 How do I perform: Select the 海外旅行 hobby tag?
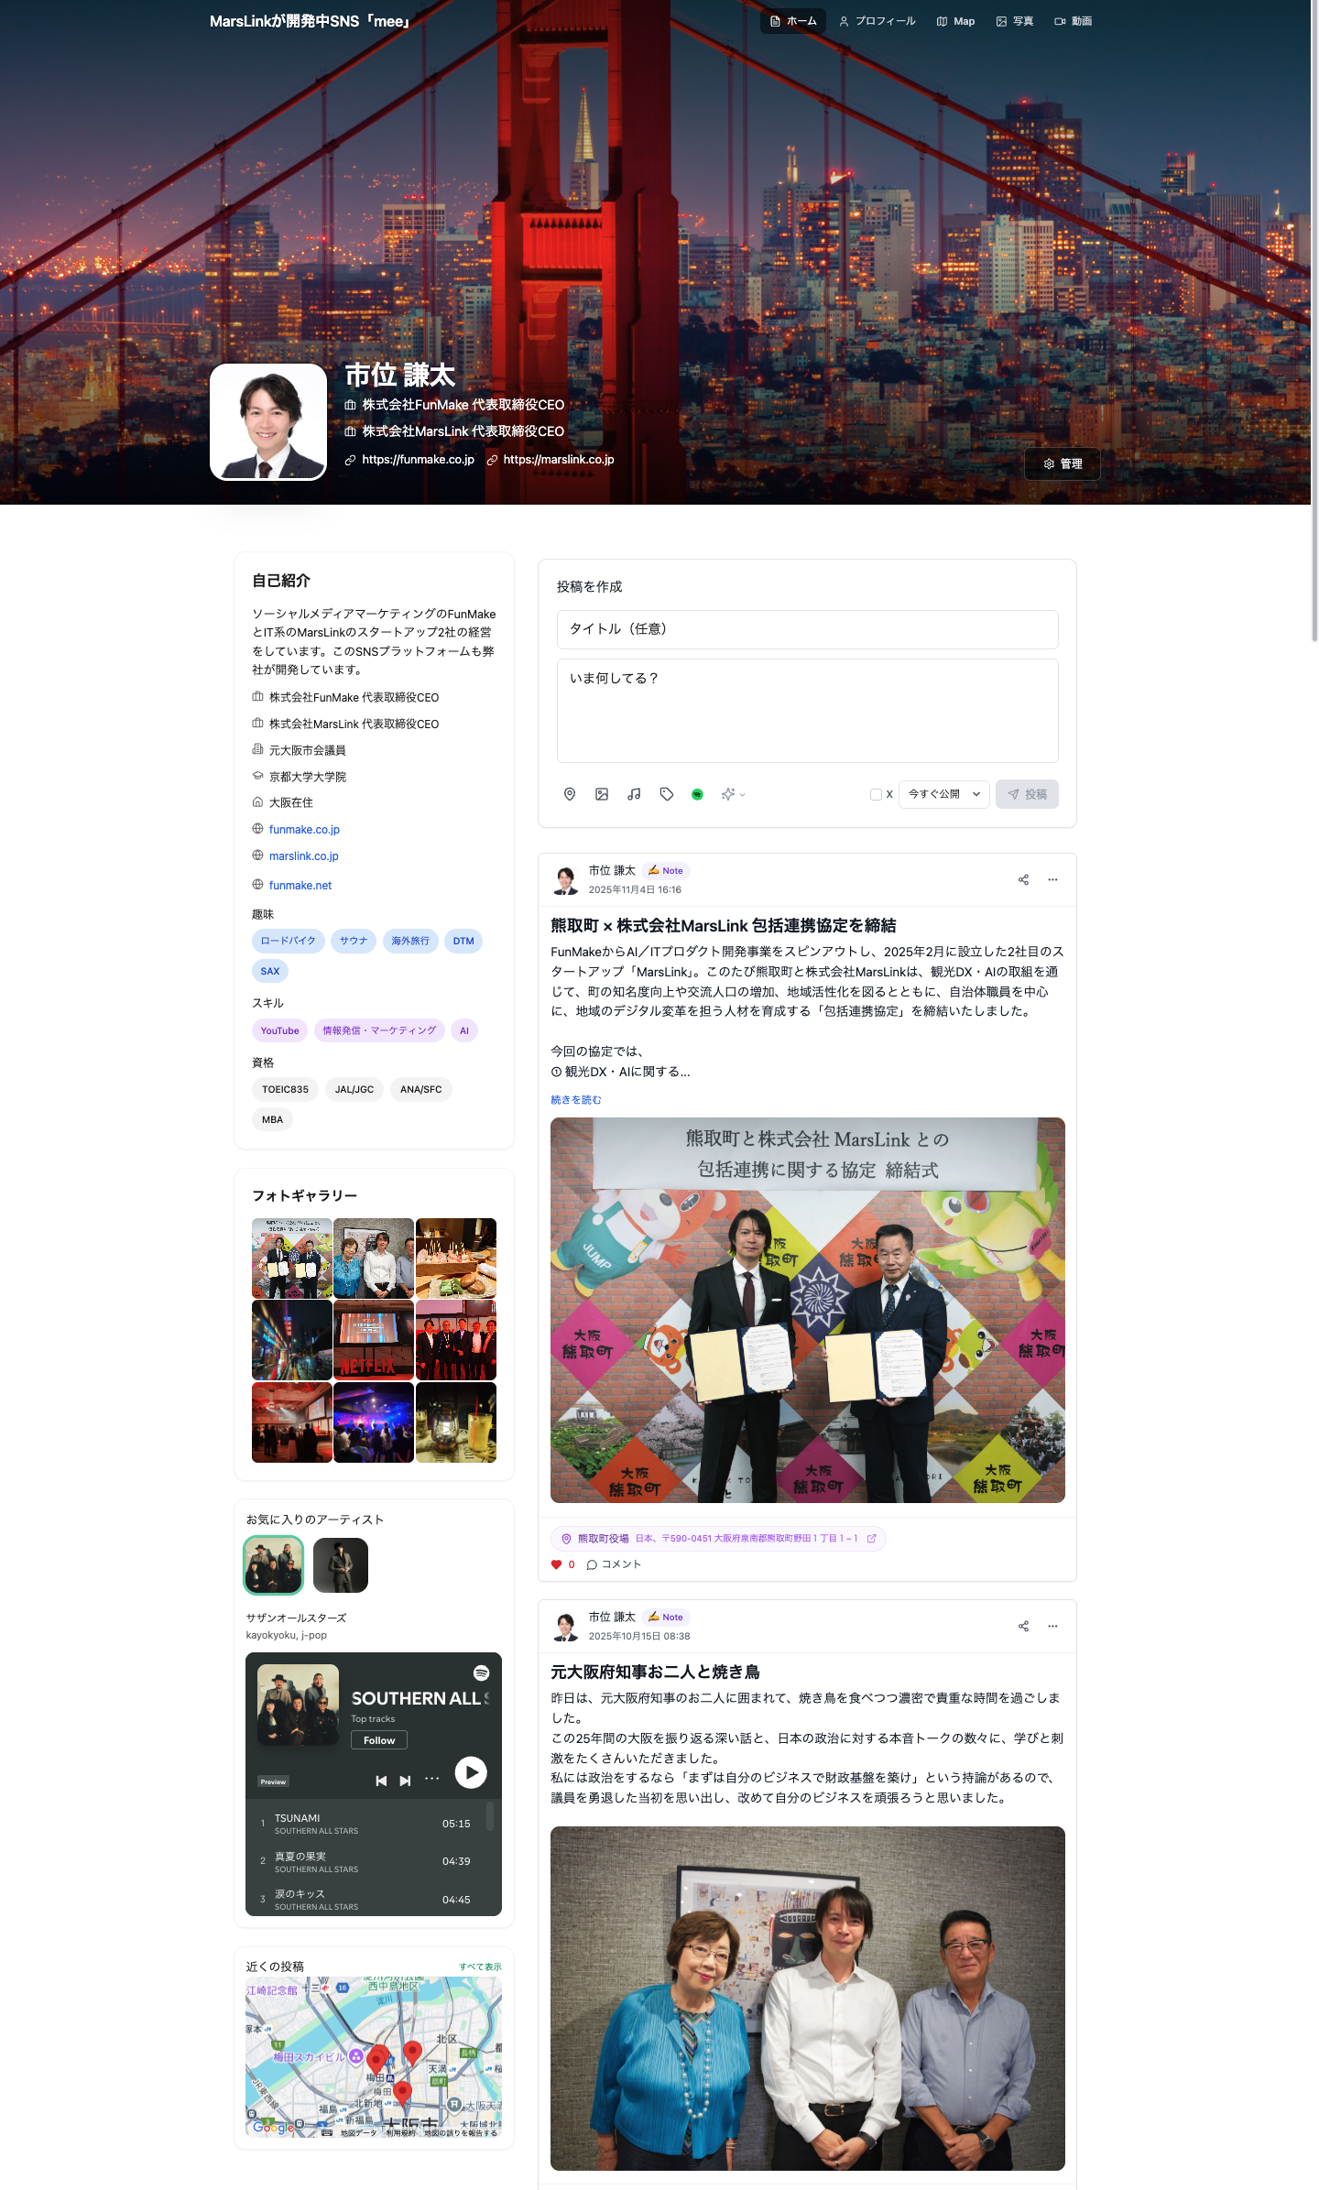click(410, 941)
